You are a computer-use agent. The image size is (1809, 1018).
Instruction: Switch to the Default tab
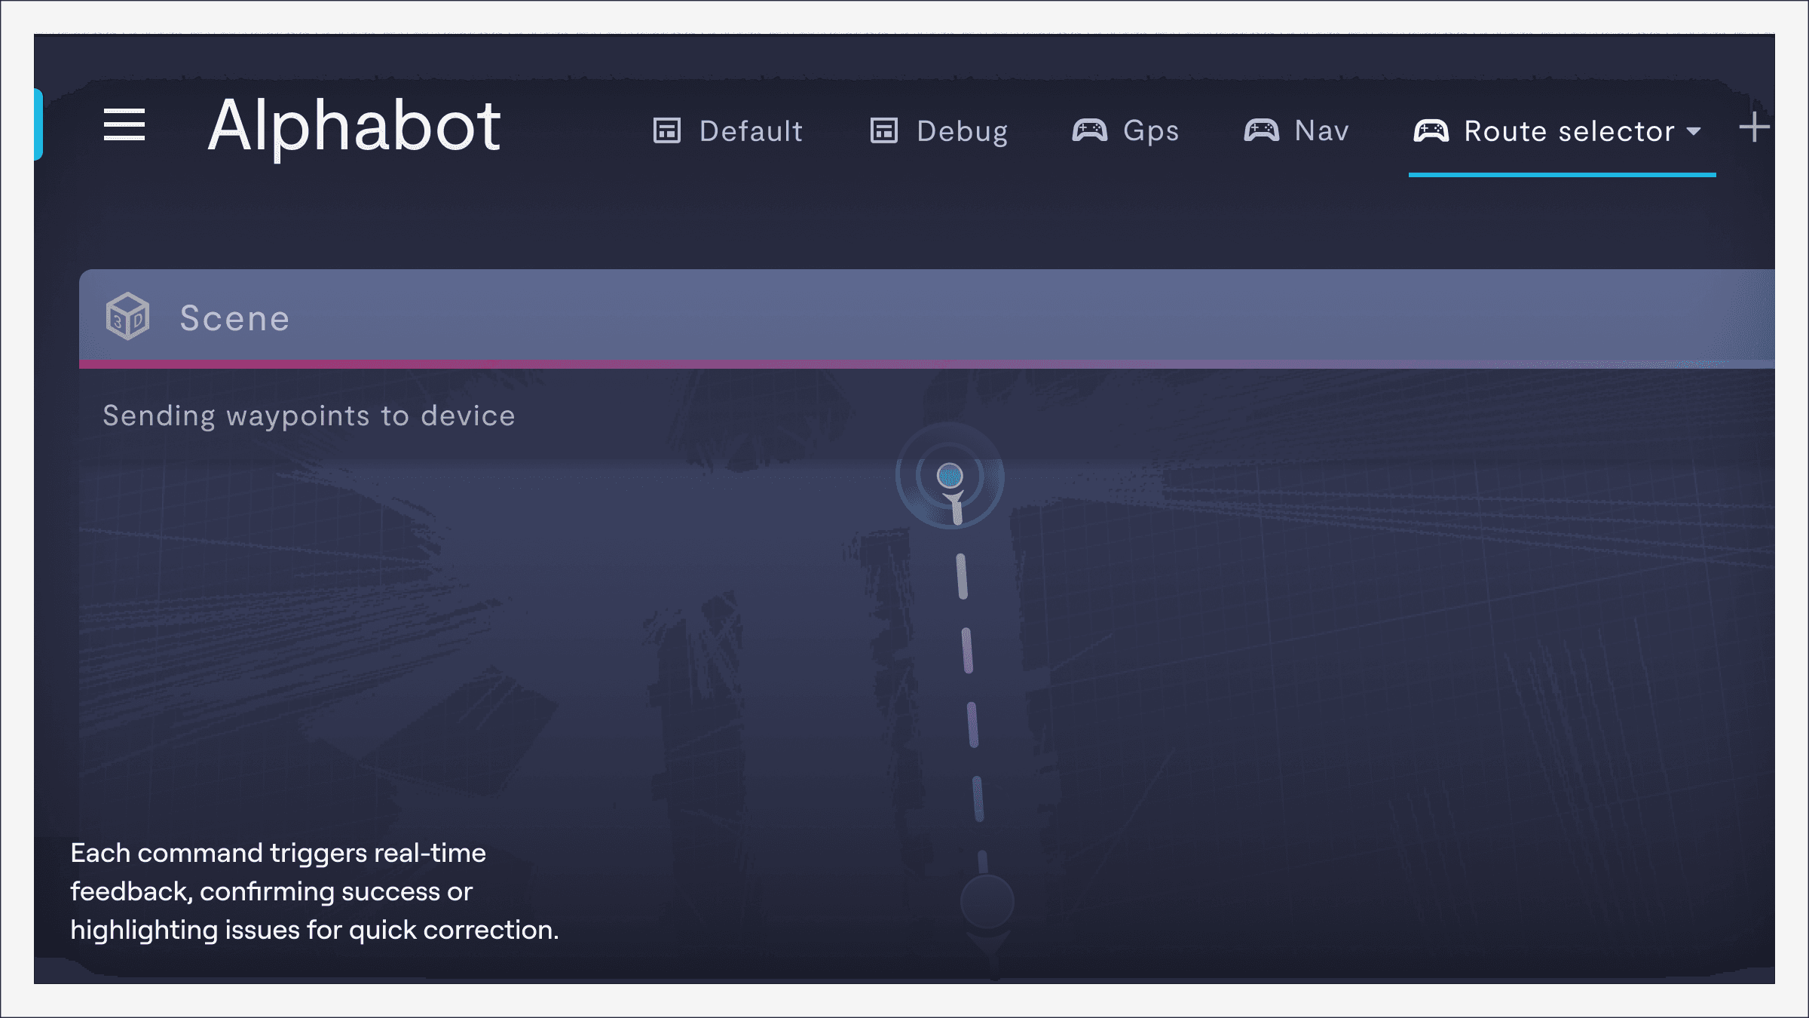[x=751, y=131]
